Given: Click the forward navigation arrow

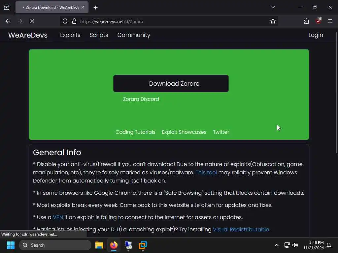Looking at the screenshot, I should tap(19, 21).
